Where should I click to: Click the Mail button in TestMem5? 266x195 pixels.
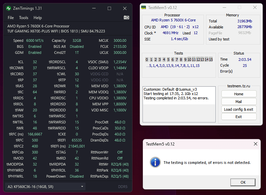(x=239, y=101)
